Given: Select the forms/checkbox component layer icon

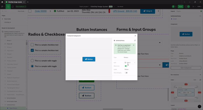Looking at the screenshot, I should click(x=5, y=98).
